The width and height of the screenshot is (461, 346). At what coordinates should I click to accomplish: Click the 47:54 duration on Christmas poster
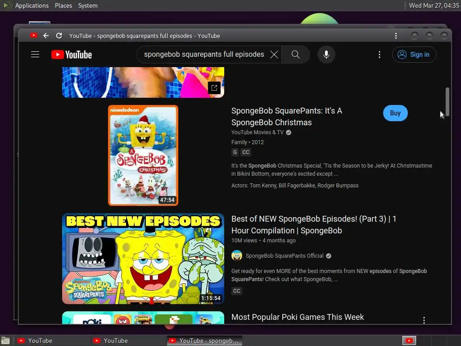point(167,200)
